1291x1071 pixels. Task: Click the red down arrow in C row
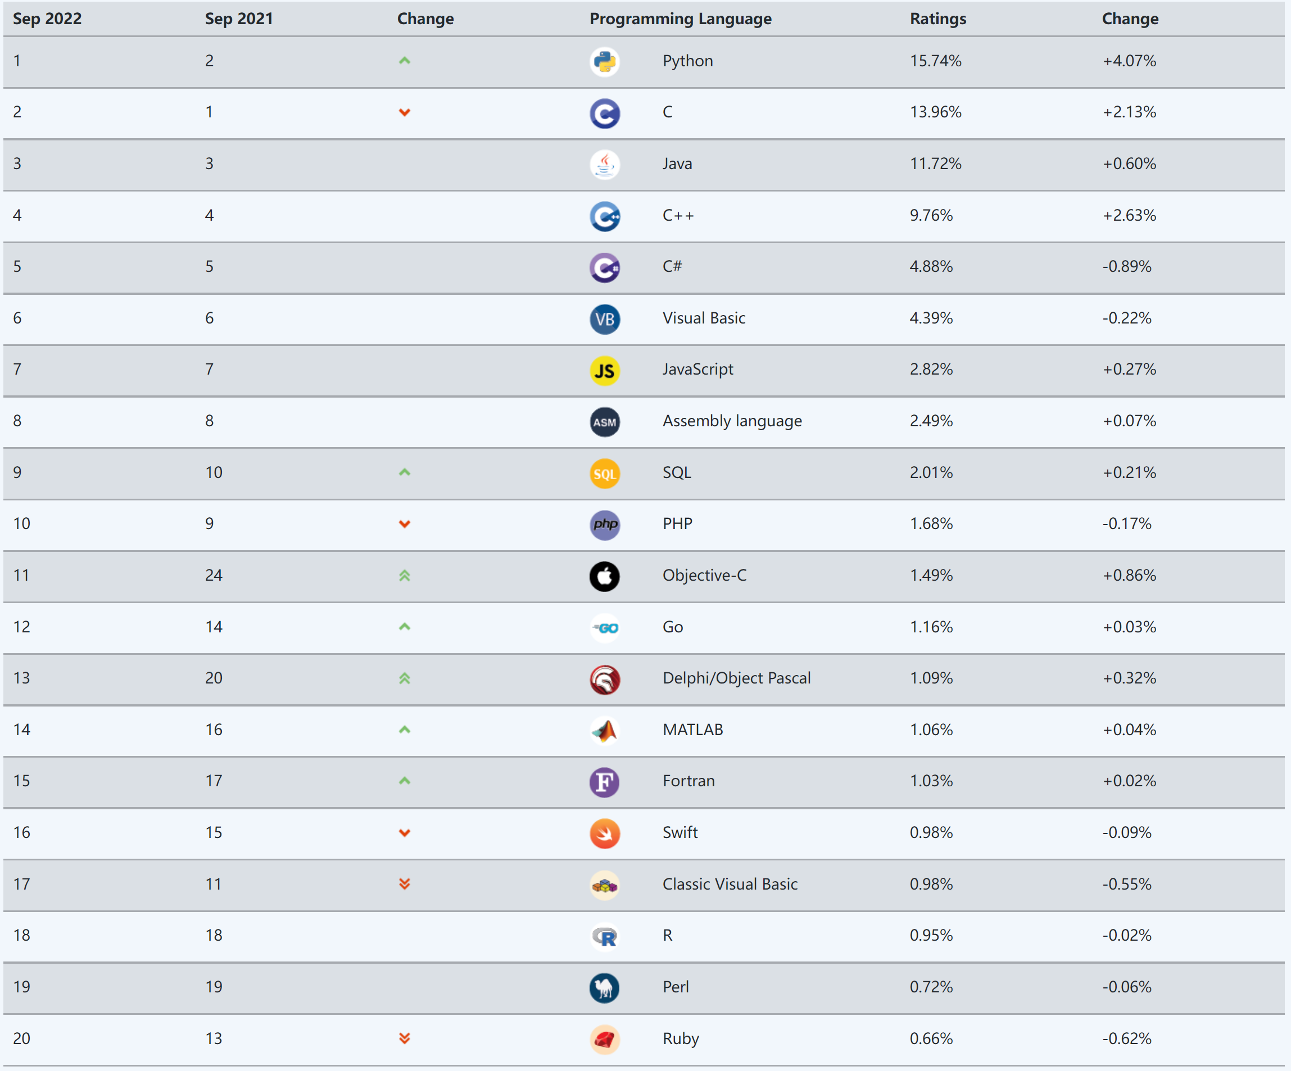coord(405,112)
